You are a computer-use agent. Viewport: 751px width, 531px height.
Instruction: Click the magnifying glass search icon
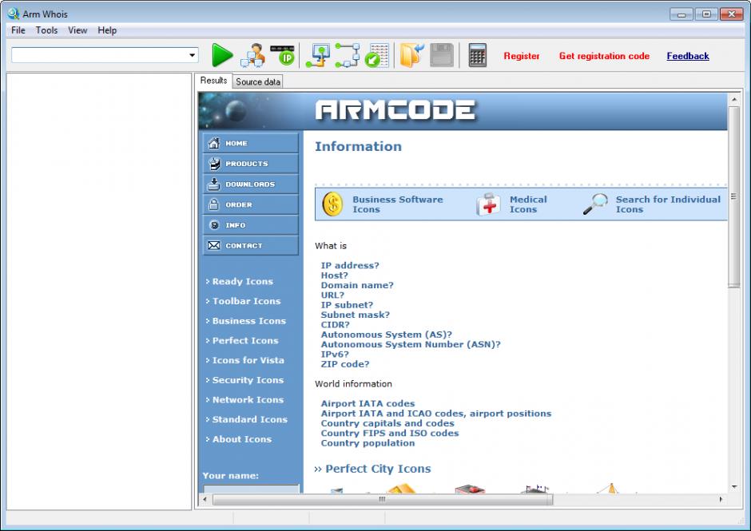(x=595, y=204)
